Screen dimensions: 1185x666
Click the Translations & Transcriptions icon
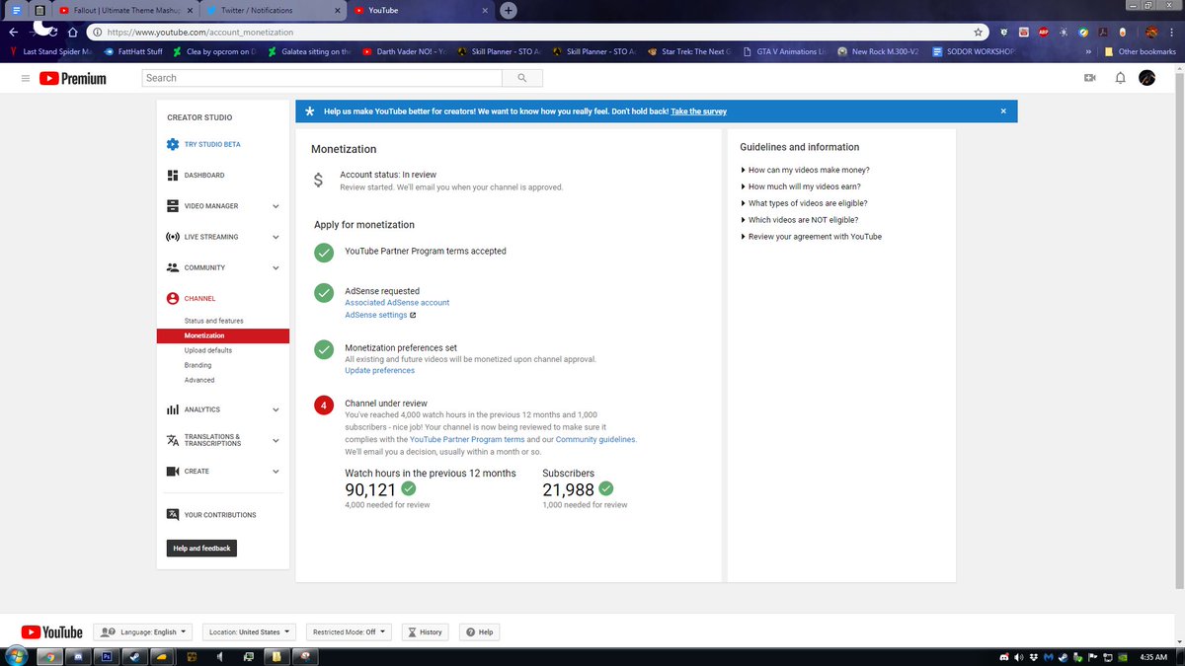[x=173, y=440]
